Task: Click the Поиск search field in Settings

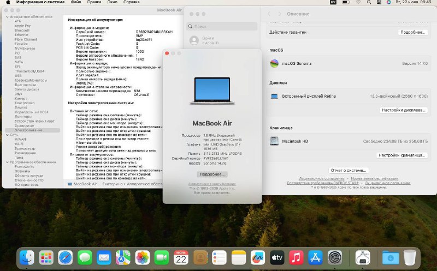Action: pyautogui.click(x=222, y=26)
